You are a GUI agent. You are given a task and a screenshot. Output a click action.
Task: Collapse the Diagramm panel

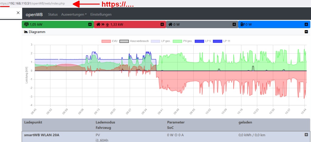click(306, 32)
